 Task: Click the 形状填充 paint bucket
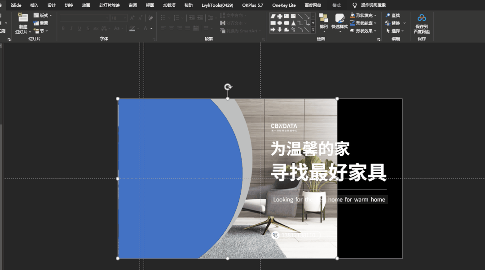coord(353,15)
